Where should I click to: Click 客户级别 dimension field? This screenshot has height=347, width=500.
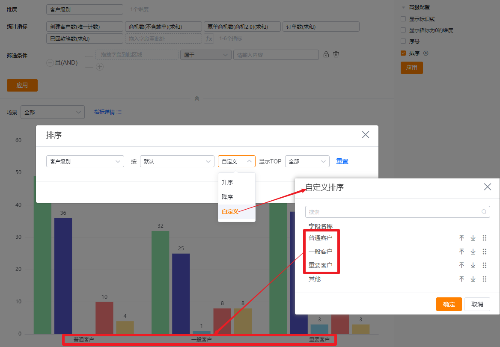click(84, 9)
